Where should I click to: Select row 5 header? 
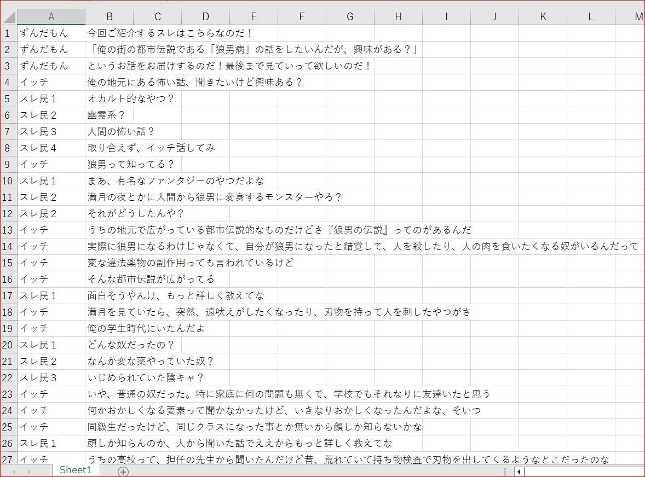tap(8, 98)
